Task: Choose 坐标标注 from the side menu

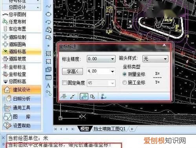Action: (14, 67)
